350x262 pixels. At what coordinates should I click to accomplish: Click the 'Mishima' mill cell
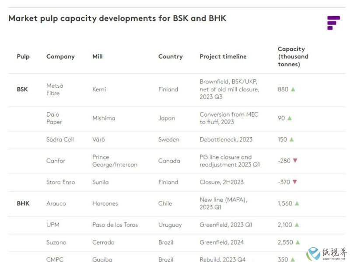pos(104,118)
